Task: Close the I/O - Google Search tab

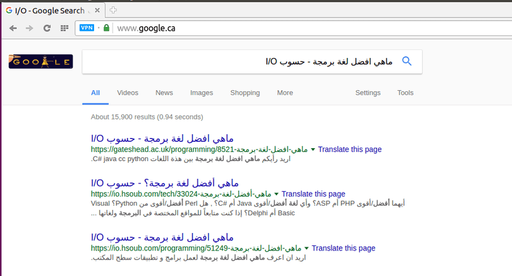Action: 97,10
